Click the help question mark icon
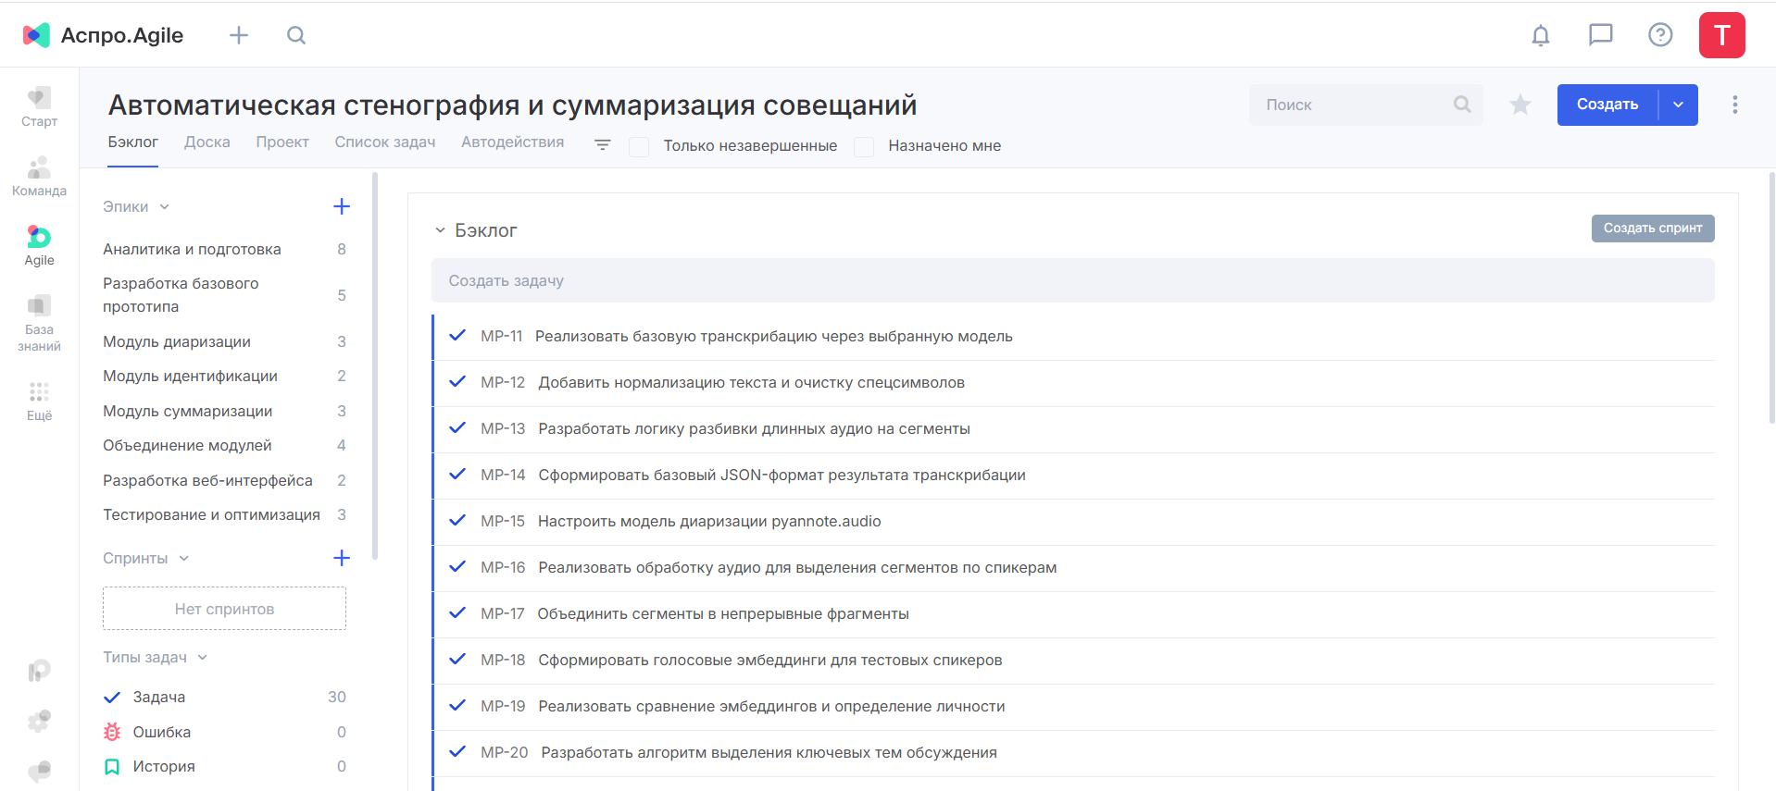 1659,35
